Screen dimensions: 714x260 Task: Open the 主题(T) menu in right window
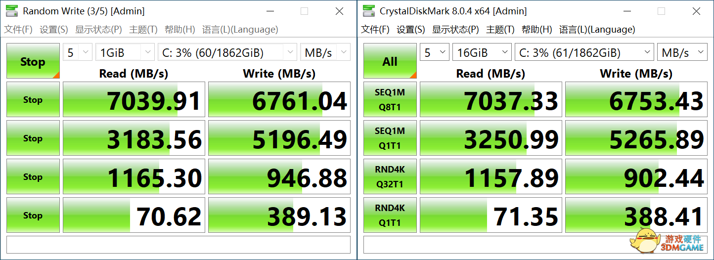(x=500, y=30)
